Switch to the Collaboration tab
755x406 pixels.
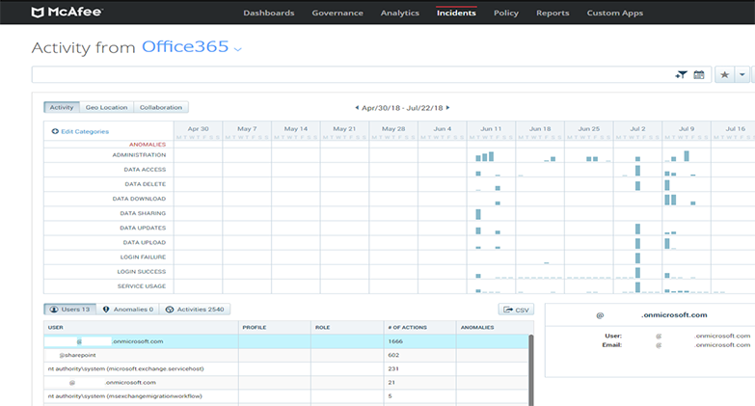coord(161,107)
